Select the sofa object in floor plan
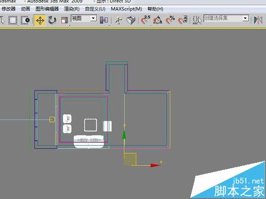This screenshot has width=266, height=199. coord(89,142)
